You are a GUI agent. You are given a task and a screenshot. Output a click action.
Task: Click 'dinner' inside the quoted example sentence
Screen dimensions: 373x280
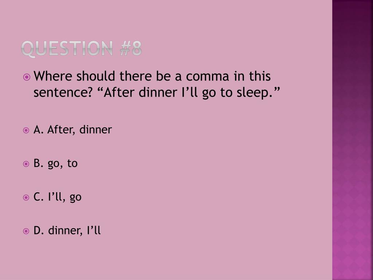pyautogui.click(x=158, y=92)
